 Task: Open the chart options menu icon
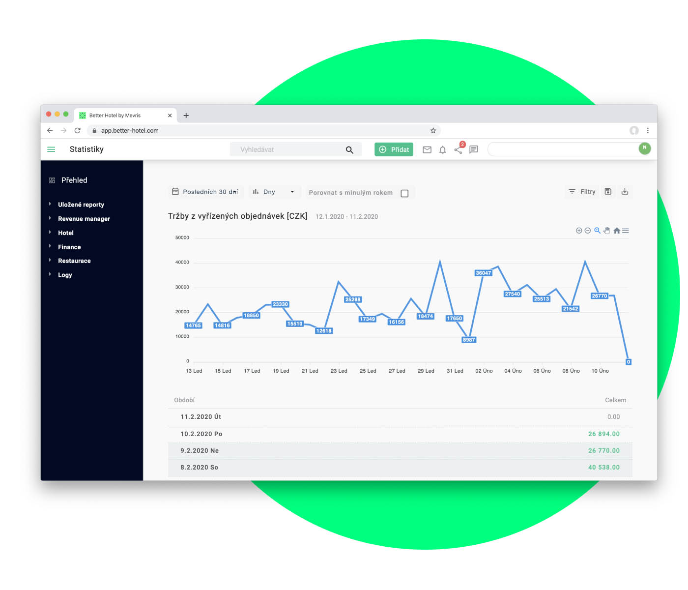pyautogui.click(x=626, y=231)
